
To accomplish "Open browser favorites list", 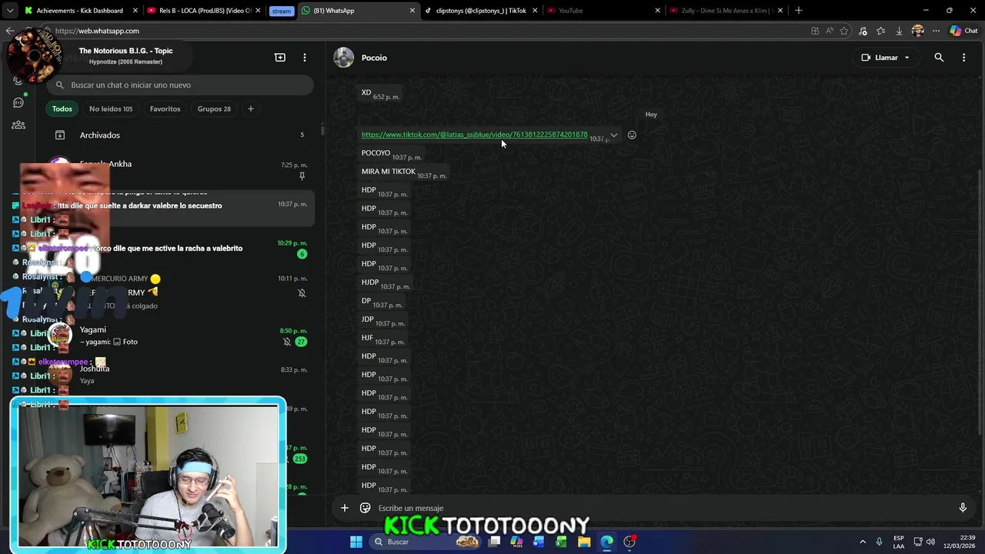I will click(x=880, y=31).
